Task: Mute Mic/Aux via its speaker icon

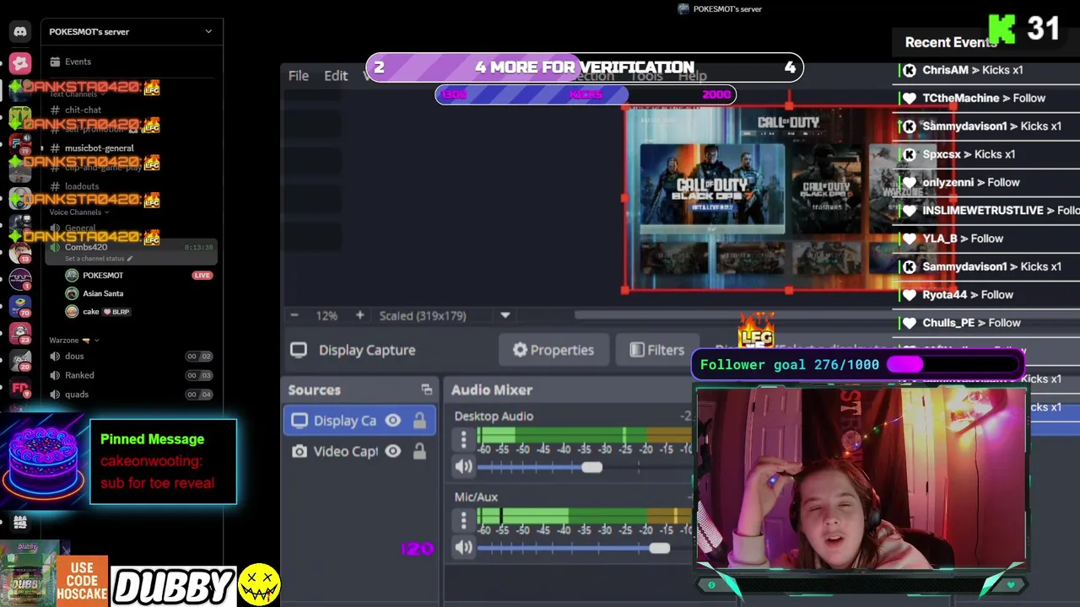Action: [x=464, y=548]
